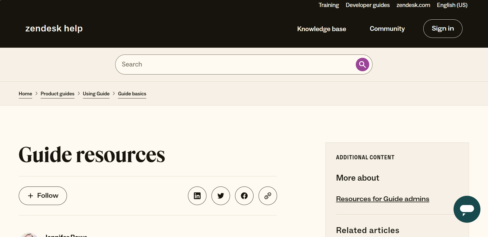The image size is (488, 237).
Task: Select the Guide resources heading text
Action: 92,155
